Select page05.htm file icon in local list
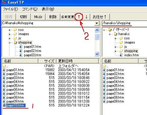Screen dimensions: 147x115 coord(4,86)
